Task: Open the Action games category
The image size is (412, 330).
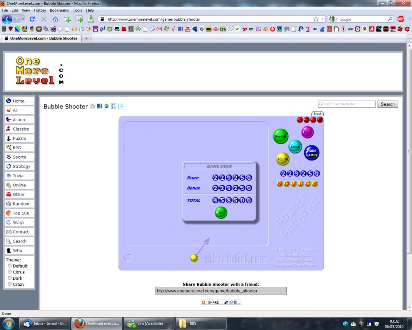Action: pos(19,120)
